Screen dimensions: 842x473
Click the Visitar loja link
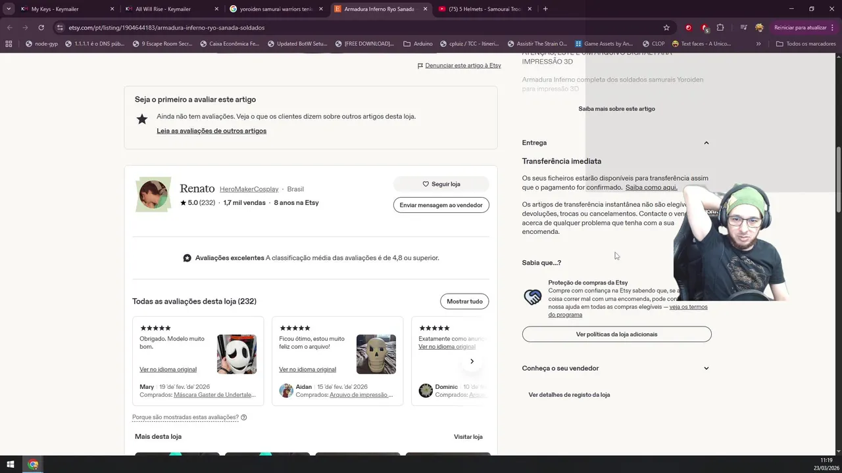[x=468, y=437]
